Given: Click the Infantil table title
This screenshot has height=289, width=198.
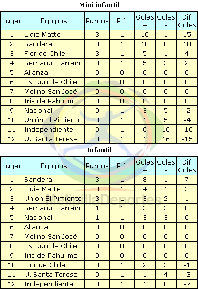Looking at the screenshot, I should coord(99,150).
